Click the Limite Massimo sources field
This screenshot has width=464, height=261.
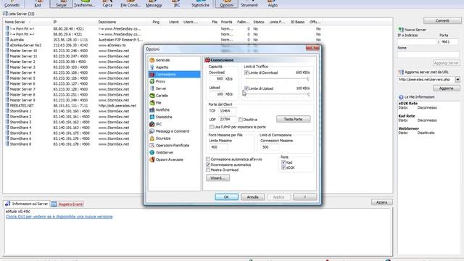(x=218, y=147)
